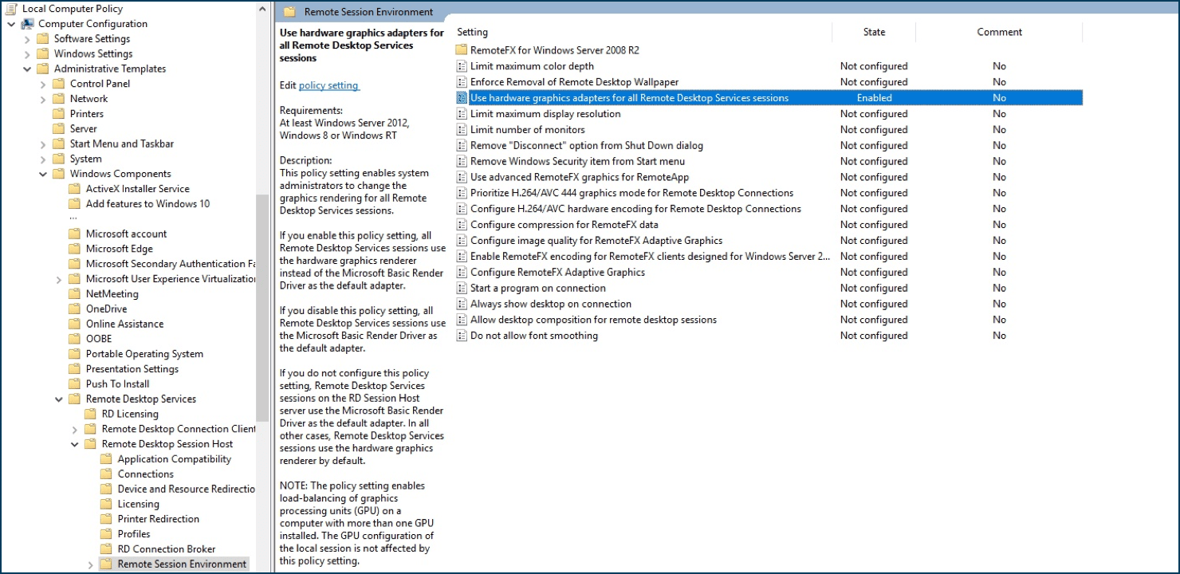Click the tree pane vertical scrollbar up arrow
1180x574 pixels.
click(263, 8)
